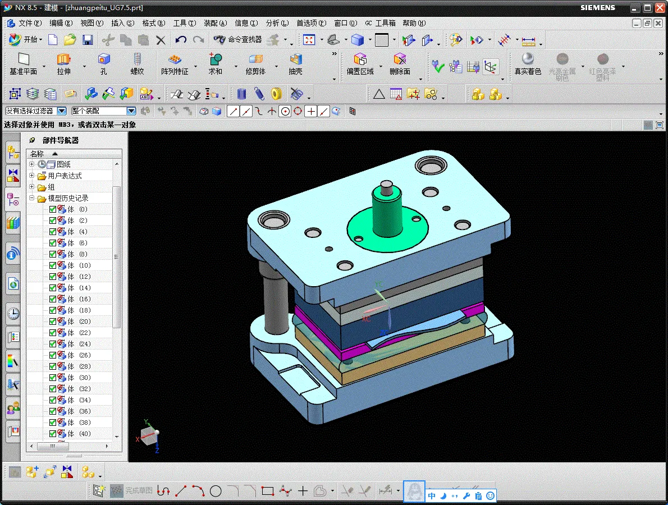Select the Offset Region (偏置区域) tool

tap(360, 64)
